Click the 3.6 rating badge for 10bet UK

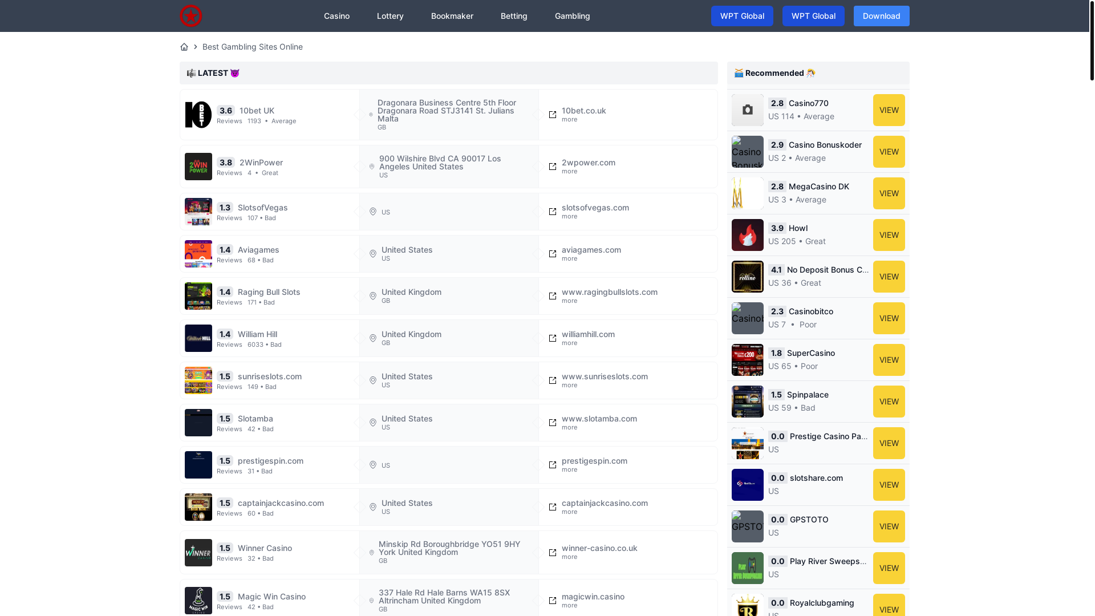(226, 111)
